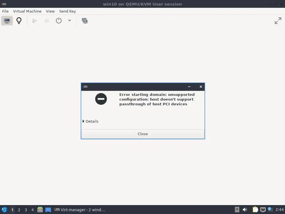
Task: Open the start menu in taskbar
Action: coord(4,210)
